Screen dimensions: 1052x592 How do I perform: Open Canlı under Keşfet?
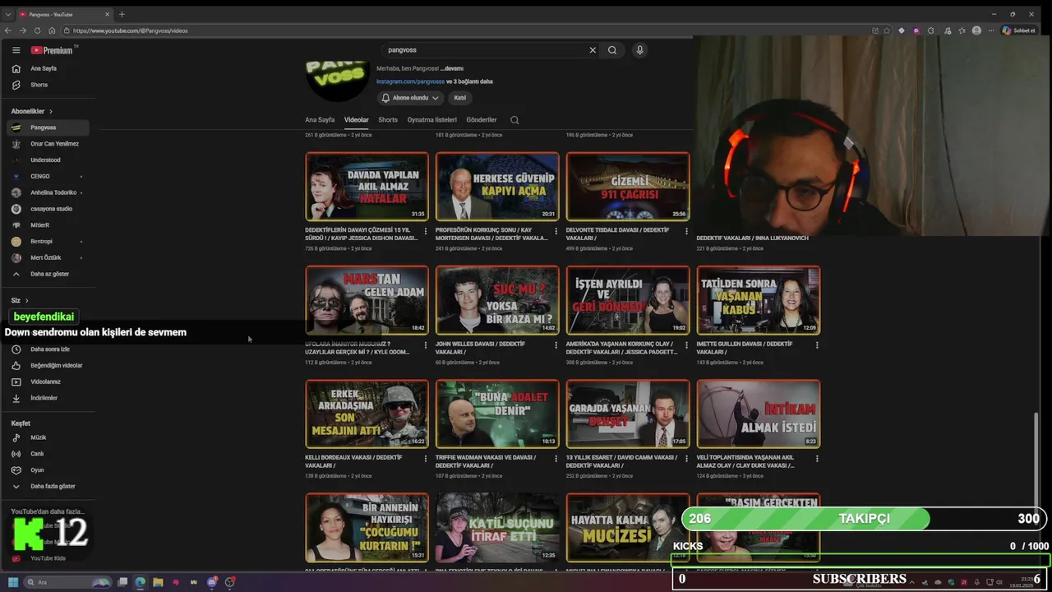click(x=49, y=454)
